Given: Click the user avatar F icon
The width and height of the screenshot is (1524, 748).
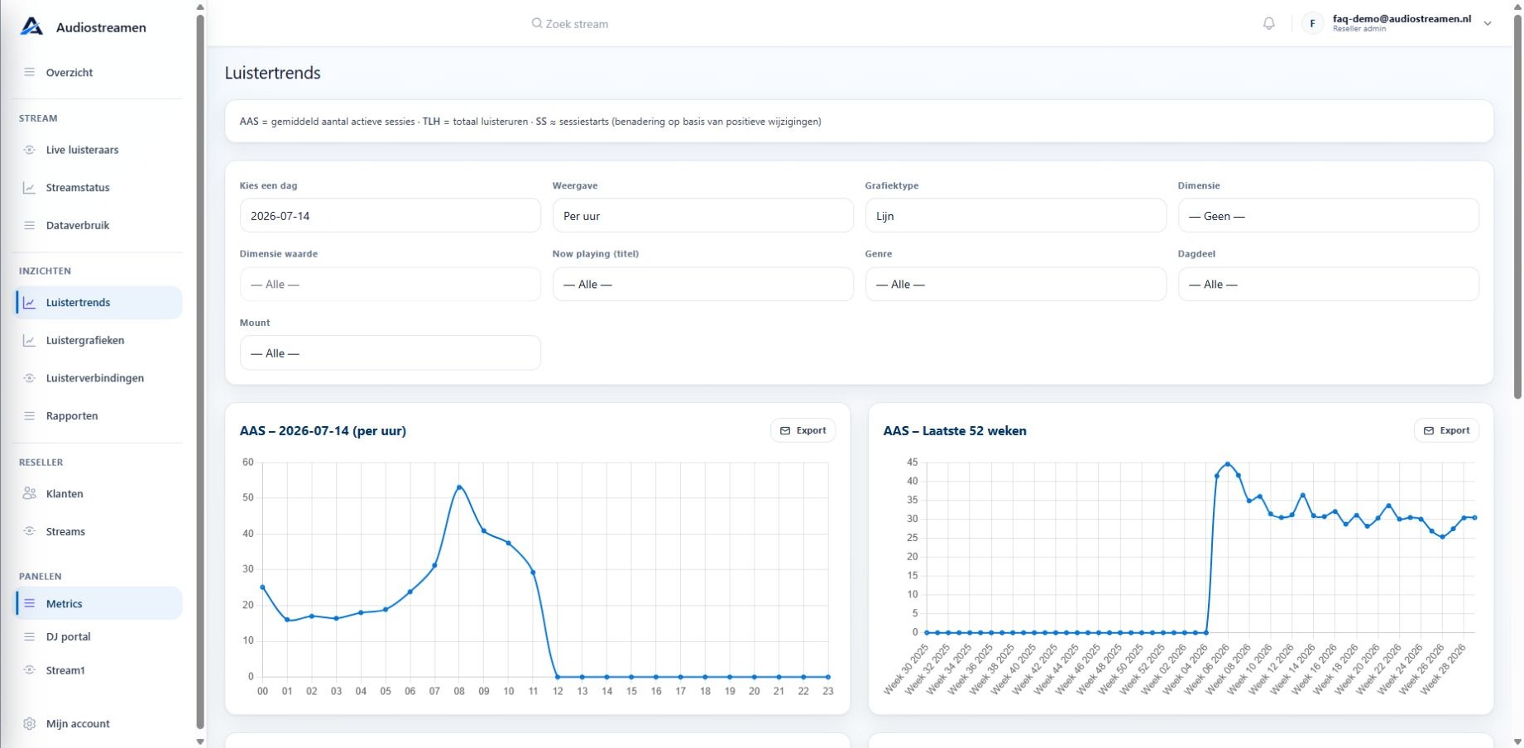Looking at the screenshot, I should point(1312,23).
